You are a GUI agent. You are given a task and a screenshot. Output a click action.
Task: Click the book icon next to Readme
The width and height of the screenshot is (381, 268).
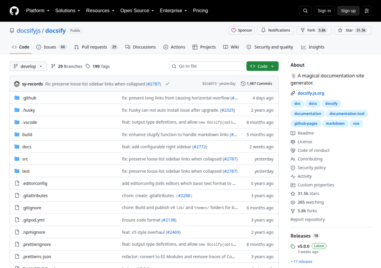pos(293,133)
